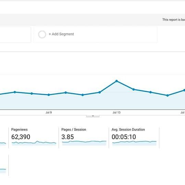Click the 3.85 pages per session value
185x185 pixels.
coord(67,137)
